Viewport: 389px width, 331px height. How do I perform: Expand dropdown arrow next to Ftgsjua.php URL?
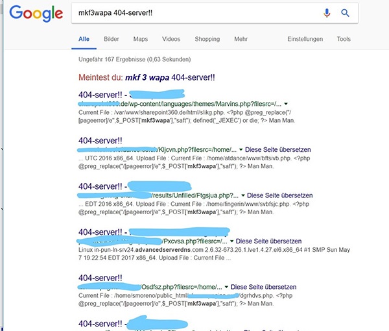[243, 195]
